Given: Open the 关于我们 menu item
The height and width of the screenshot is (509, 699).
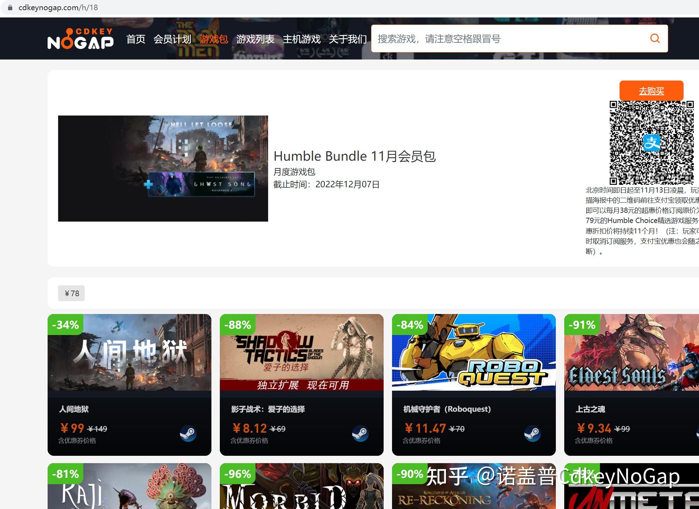Looking at the screenshot, I should tap(348, 39).
